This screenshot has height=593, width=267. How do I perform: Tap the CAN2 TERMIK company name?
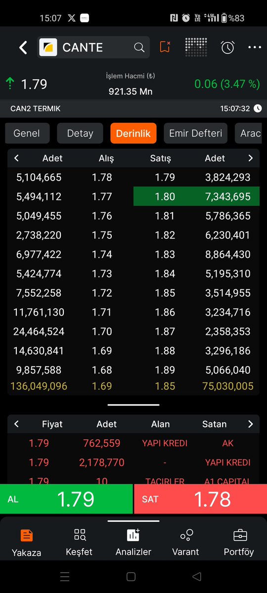[36, 108]
